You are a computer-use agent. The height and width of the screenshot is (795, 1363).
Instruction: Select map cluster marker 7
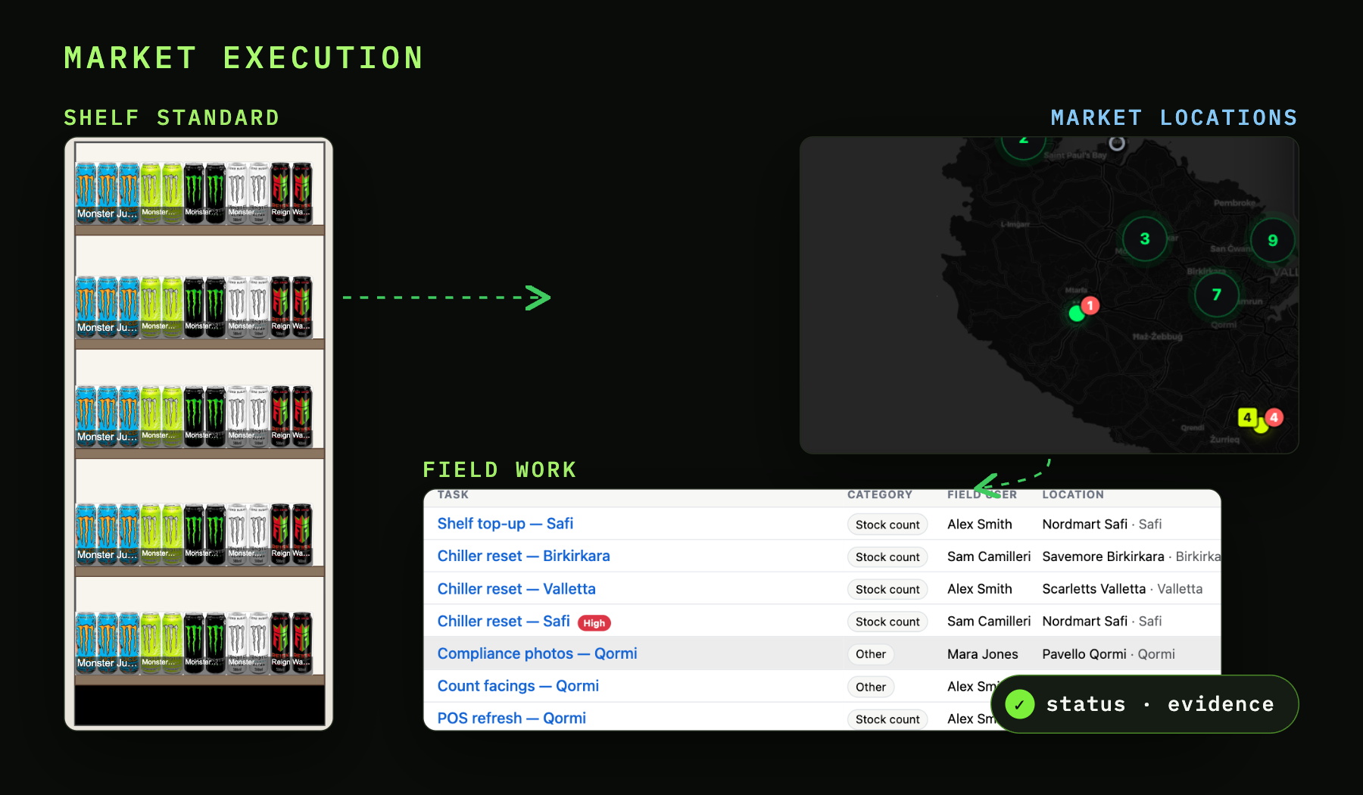(1216, 295)
